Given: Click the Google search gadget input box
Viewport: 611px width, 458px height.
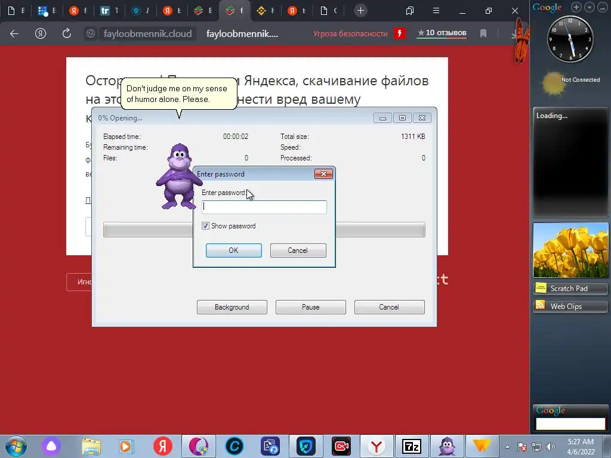Looking at the screenshot, I should pos(570,424).
